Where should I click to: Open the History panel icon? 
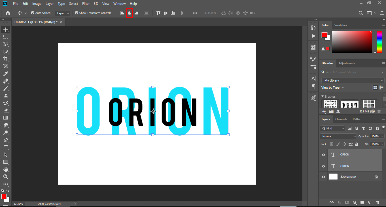click(x=313, y=28)
